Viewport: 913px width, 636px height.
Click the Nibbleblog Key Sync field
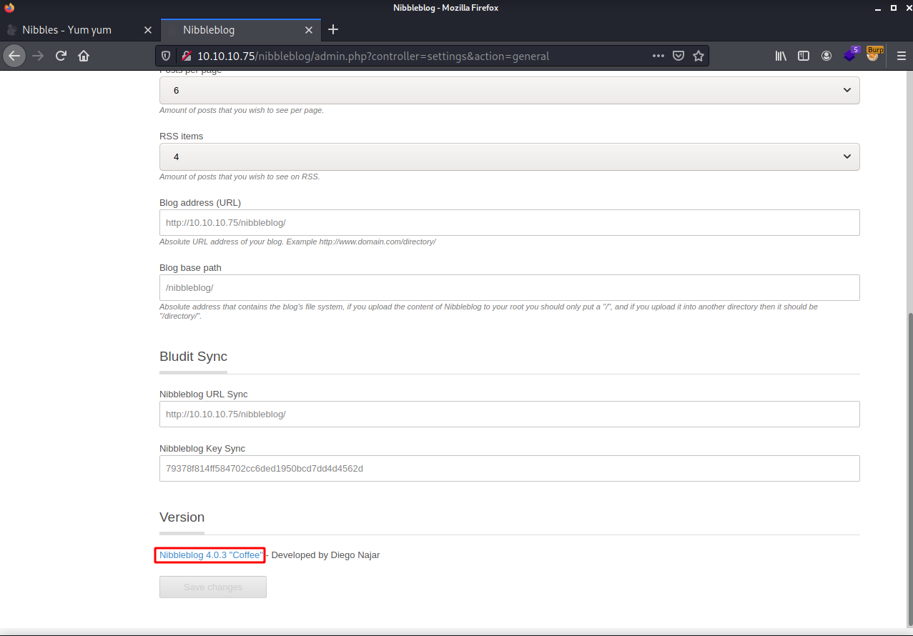(509, 469)
